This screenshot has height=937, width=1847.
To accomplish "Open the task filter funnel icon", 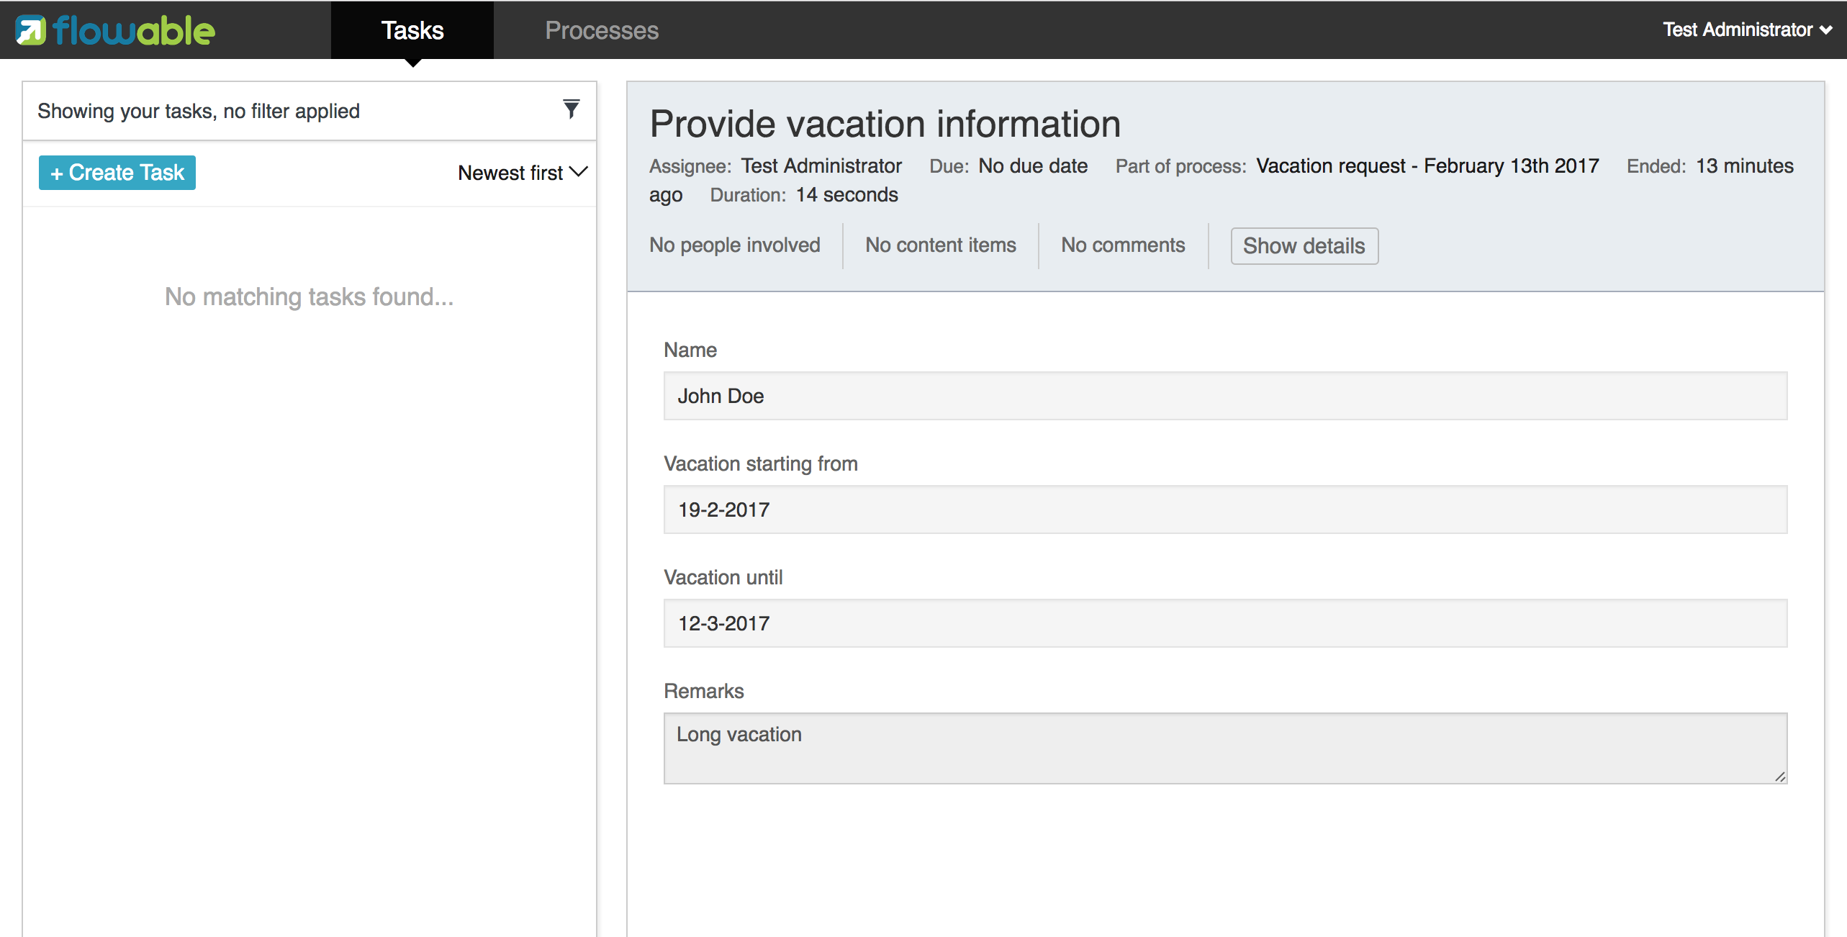I will point(571,109).
